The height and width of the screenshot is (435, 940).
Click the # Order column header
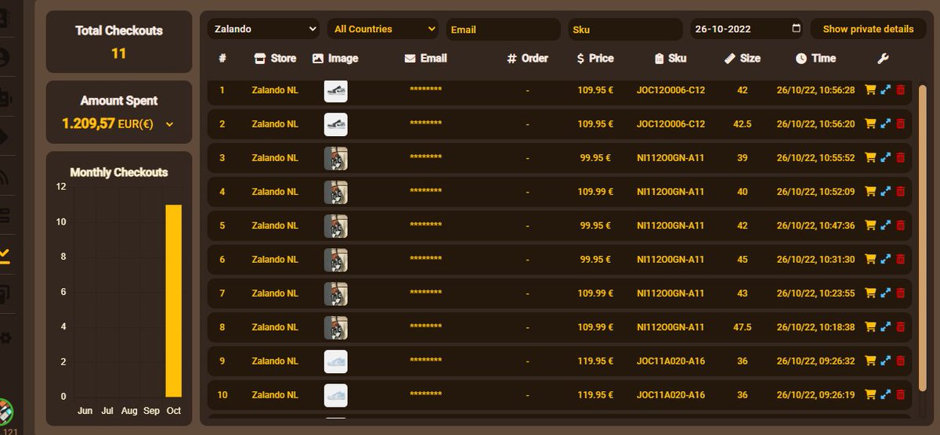(528, 58)
